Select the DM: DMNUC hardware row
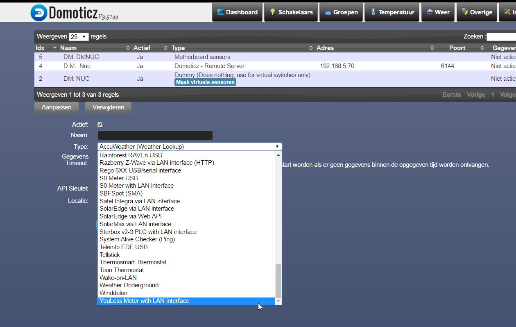This screenshot has height=327, width=516. pyautogui.click(x=275, y=57)
